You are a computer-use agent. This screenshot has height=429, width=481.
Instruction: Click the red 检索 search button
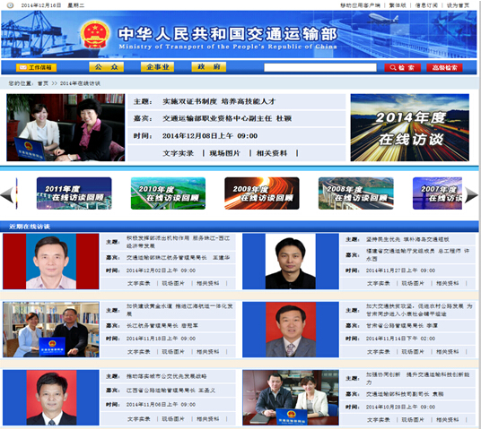point(402,68)
